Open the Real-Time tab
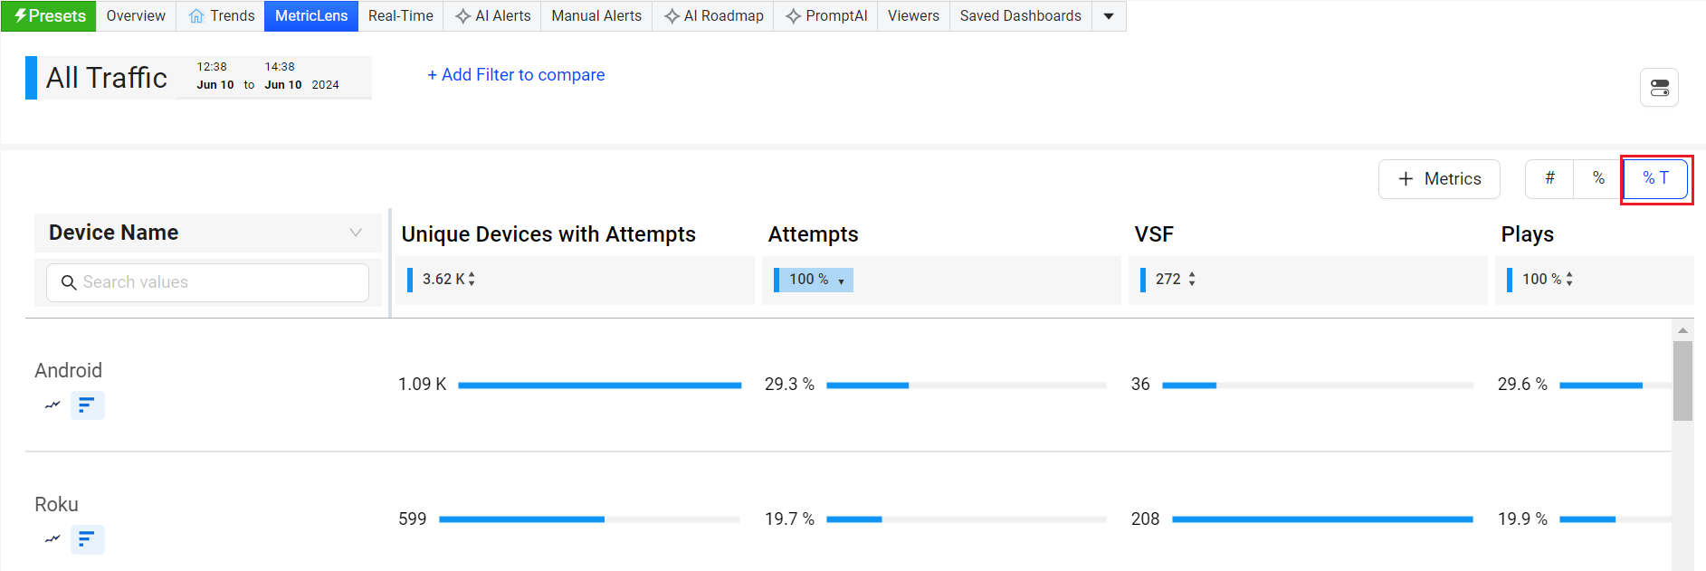This screenshot has width=1706, height=571. click(400, 16)
